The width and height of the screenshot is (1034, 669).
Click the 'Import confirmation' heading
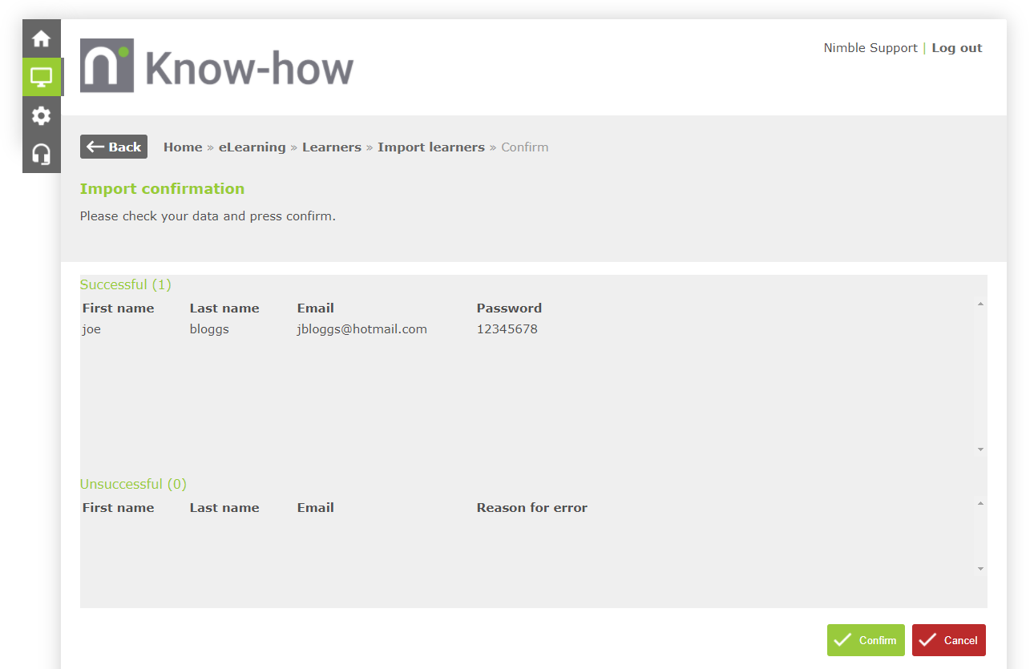(162, 189)
